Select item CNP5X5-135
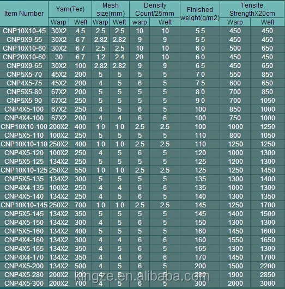This screenshot has height=289, width=285. [x=24, y=179]
